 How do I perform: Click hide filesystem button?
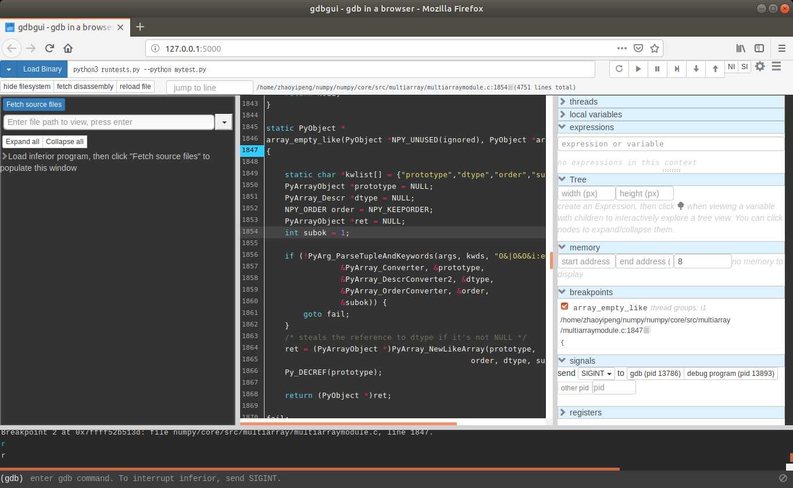tap(27, 87)
